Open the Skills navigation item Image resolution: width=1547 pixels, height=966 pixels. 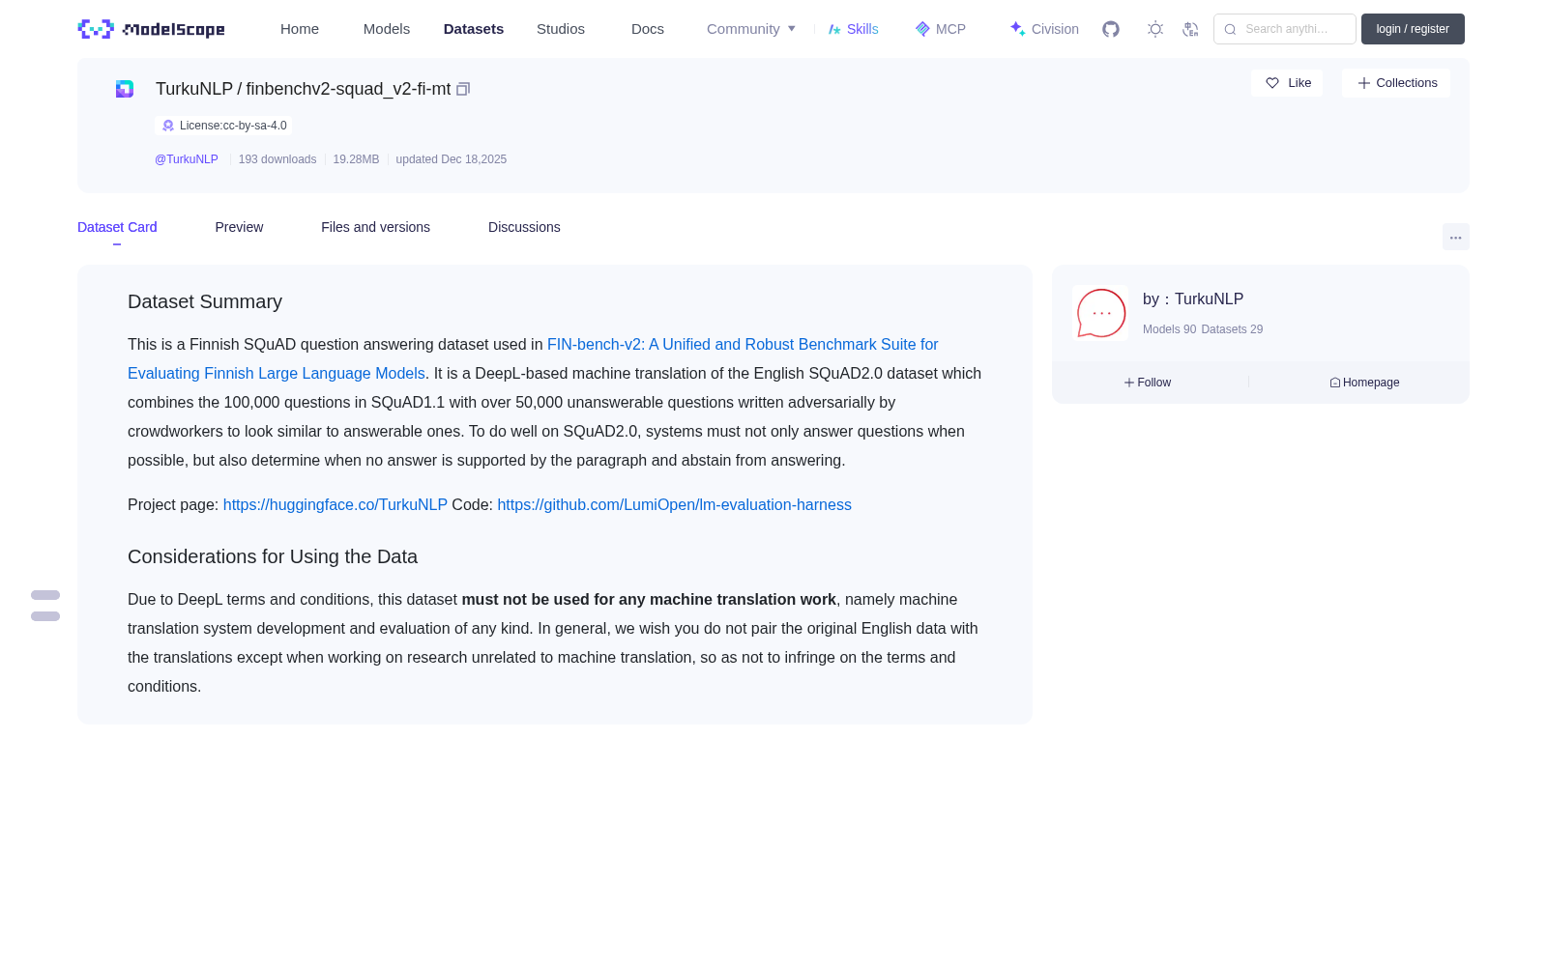tap(853, 29)
